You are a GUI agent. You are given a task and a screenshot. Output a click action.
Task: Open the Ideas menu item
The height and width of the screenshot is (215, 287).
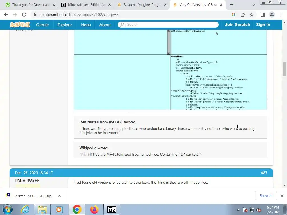click(x=85, y=25)
